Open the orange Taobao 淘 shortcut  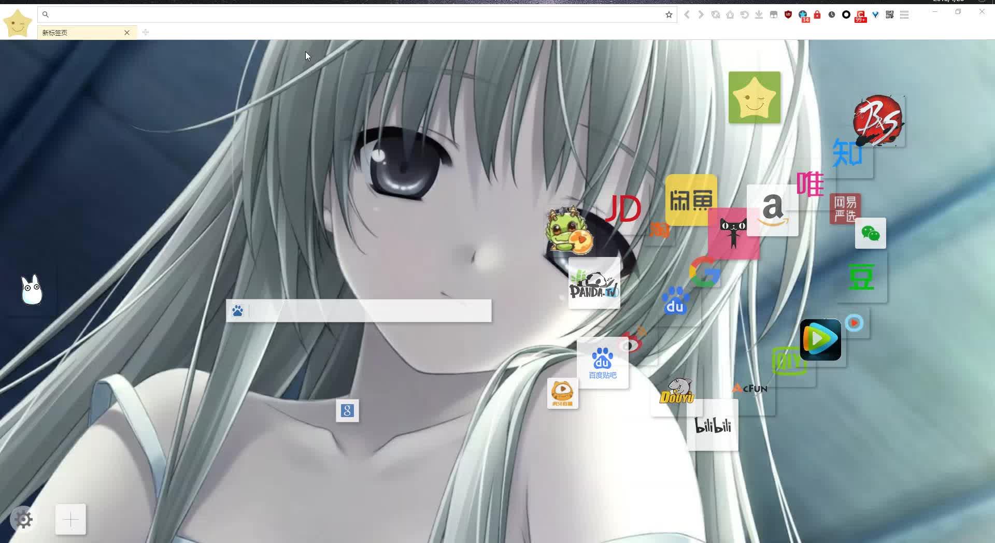[x=659, y=230]
